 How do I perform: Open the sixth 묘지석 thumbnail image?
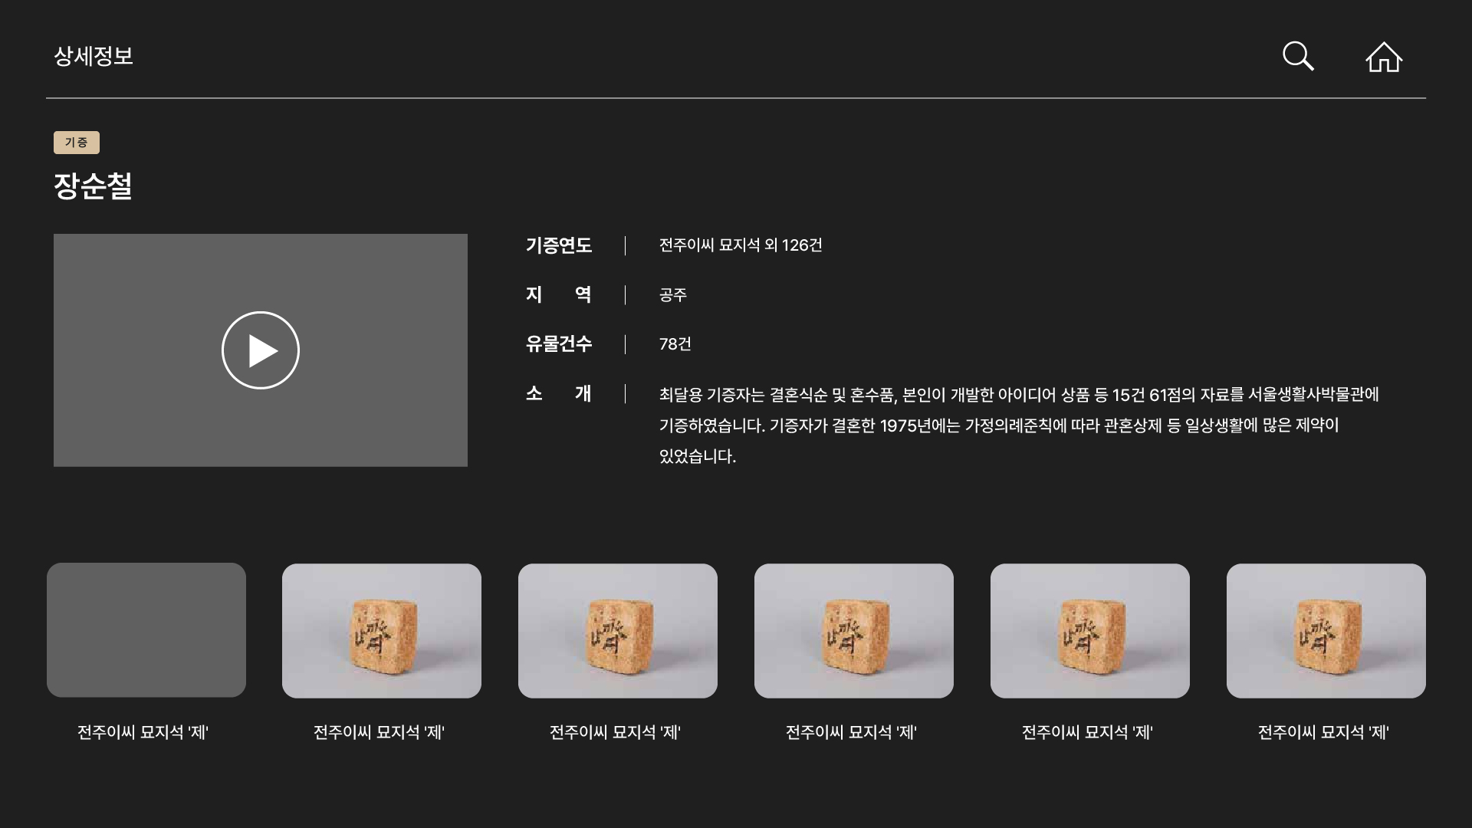click(x=1326, y=630)
